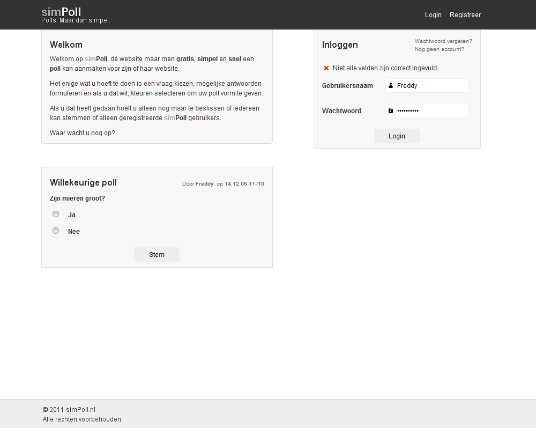Open the Registreer link in top navigation
The width and height of the screenshot is (536, 428).
coord(465,14)
